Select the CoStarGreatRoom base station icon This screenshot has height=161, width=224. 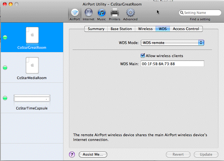32,35
